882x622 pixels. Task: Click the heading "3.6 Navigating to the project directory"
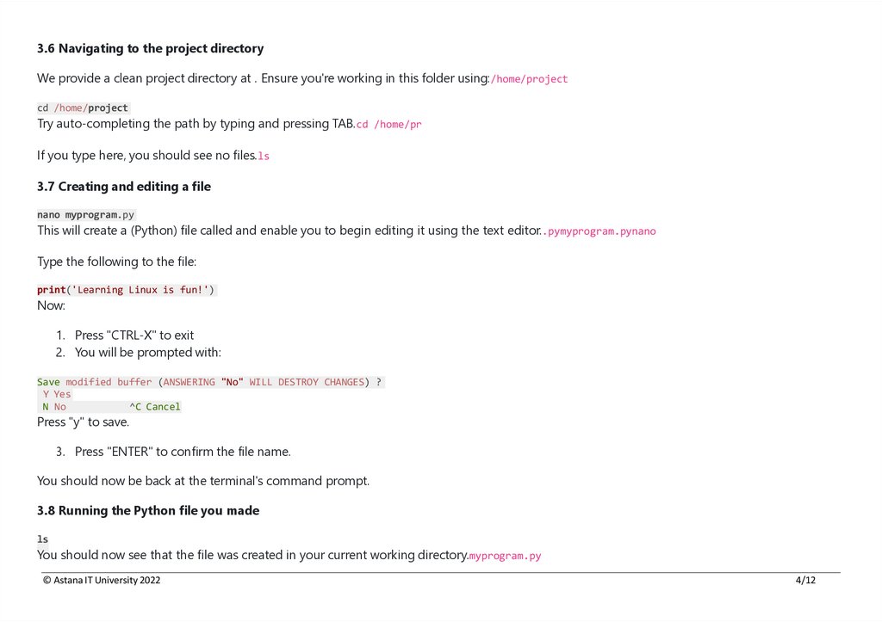150,48
